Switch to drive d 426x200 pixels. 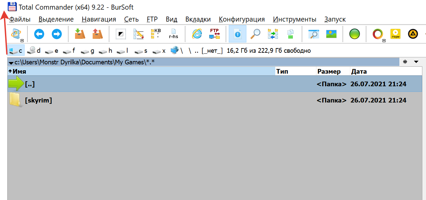[34, 51]
